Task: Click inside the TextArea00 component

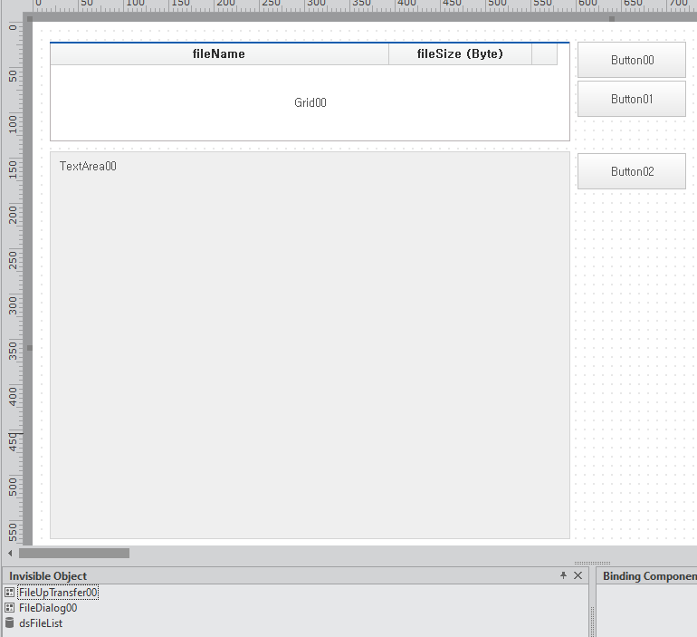Action: (310, 344)
